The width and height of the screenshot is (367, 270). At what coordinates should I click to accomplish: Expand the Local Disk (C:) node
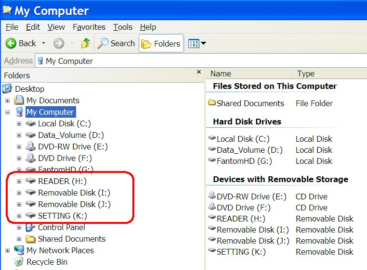point(19,124)
